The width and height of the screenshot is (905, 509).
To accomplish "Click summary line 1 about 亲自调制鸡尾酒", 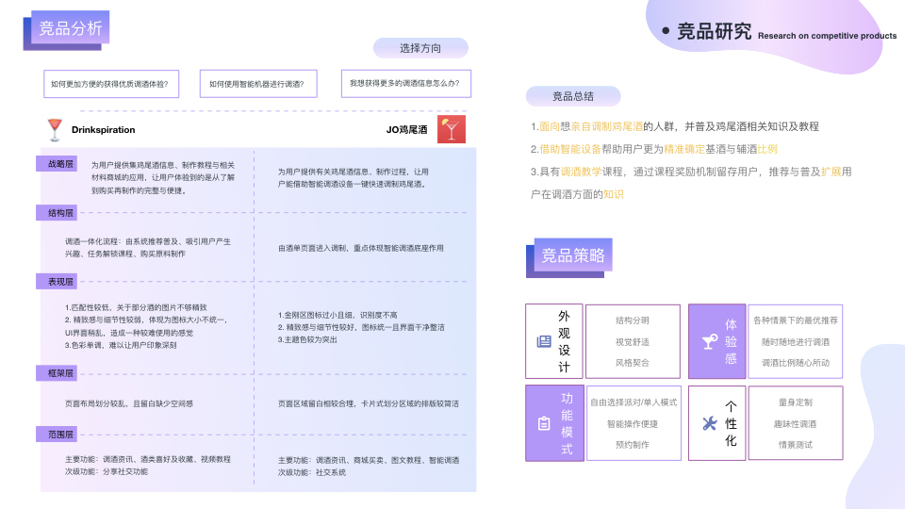I will pos(675,126).
